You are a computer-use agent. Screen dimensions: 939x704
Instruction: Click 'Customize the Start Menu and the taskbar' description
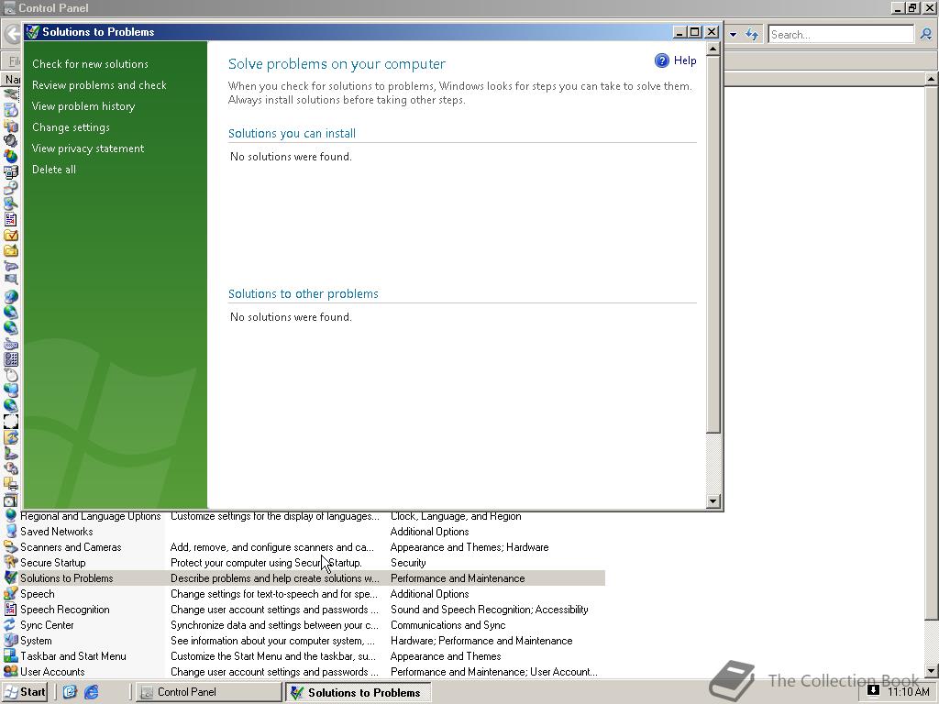click(273, 655)
